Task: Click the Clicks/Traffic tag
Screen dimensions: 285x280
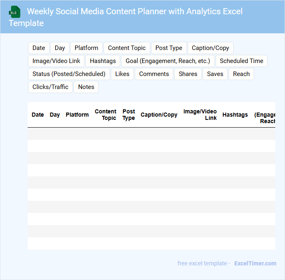Action: [x=50, y=87]
